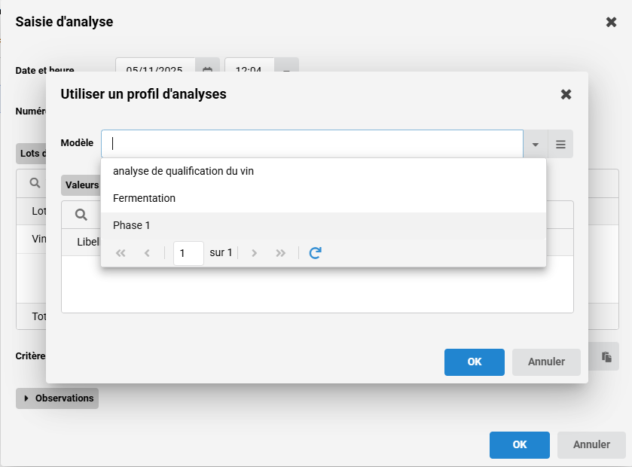Go to first page of model list

point(121,253)
